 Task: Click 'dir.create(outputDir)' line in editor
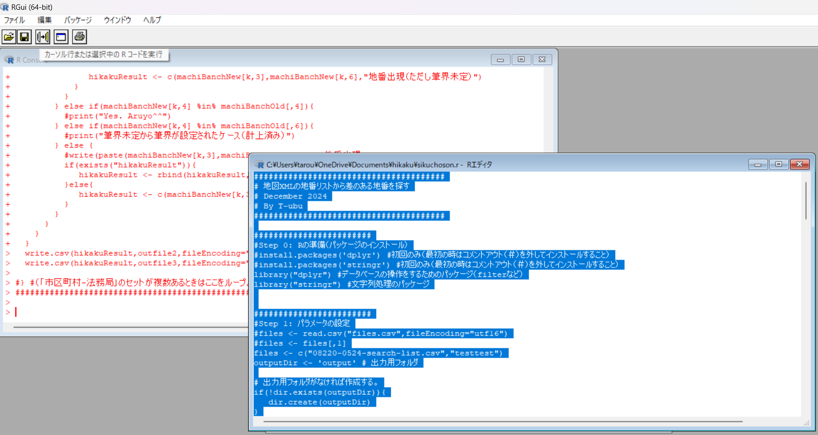click(x=319, y=402)
